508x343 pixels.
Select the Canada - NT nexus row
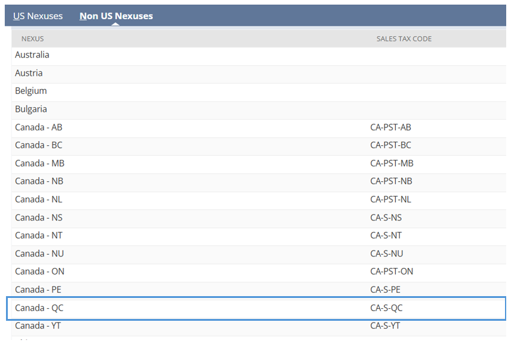tap(258, 235)
